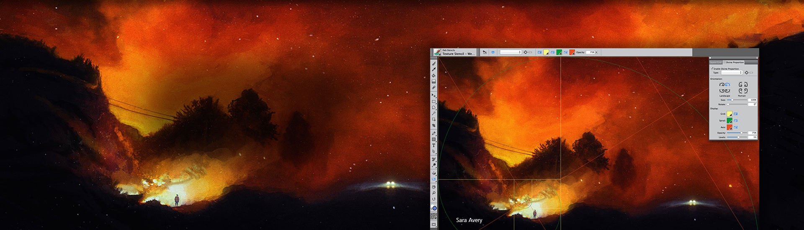Delete preset with panel minus button
804x230 pixels.
751,72
